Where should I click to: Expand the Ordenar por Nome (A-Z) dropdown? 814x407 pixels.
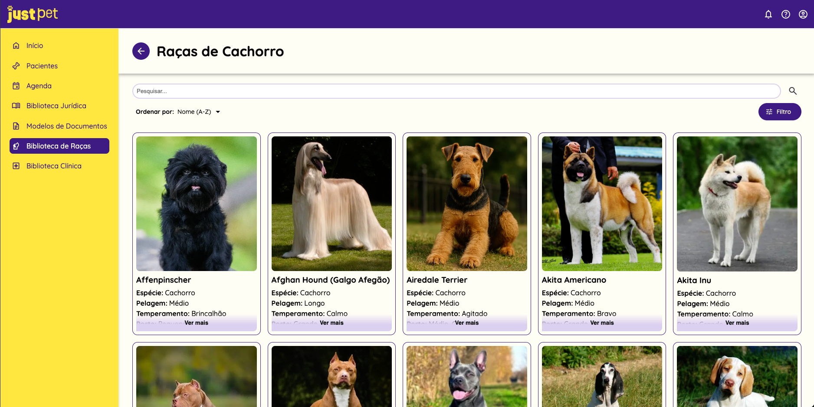(199, 112)
